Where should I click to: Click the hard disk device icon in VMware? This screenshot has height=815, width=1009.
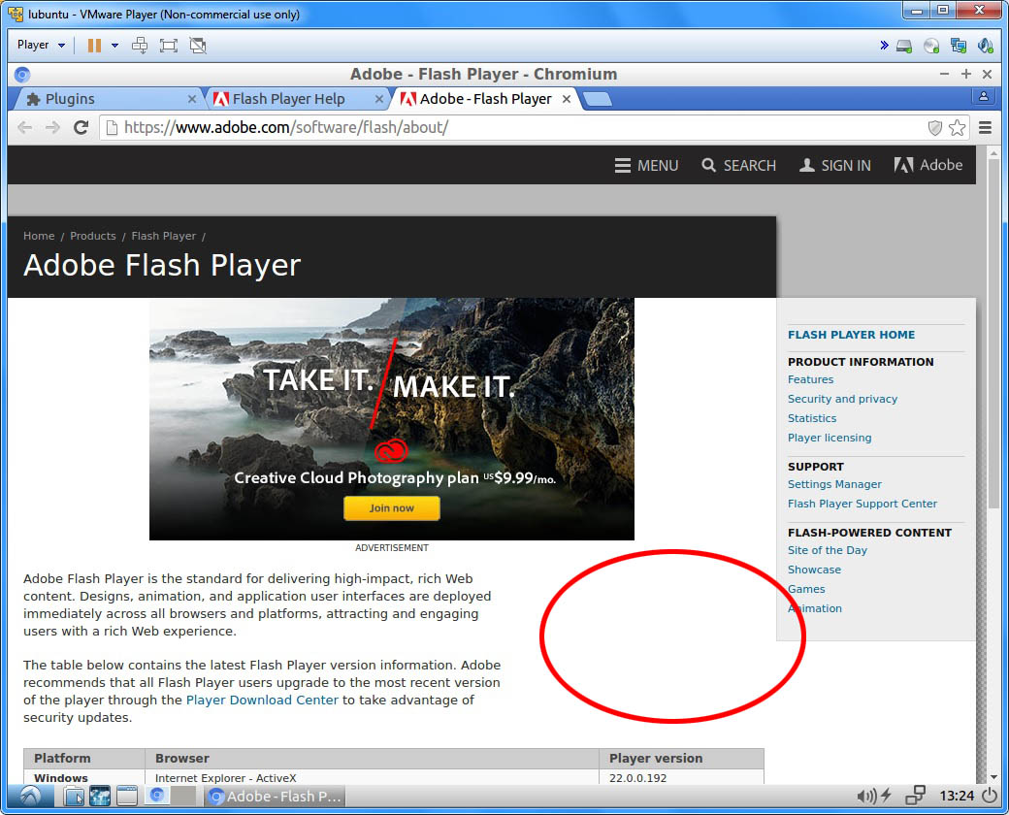(904, 46)
